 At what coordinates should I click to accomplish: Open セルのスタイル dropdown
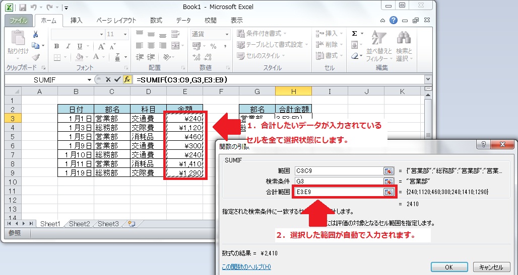point(261,56)
